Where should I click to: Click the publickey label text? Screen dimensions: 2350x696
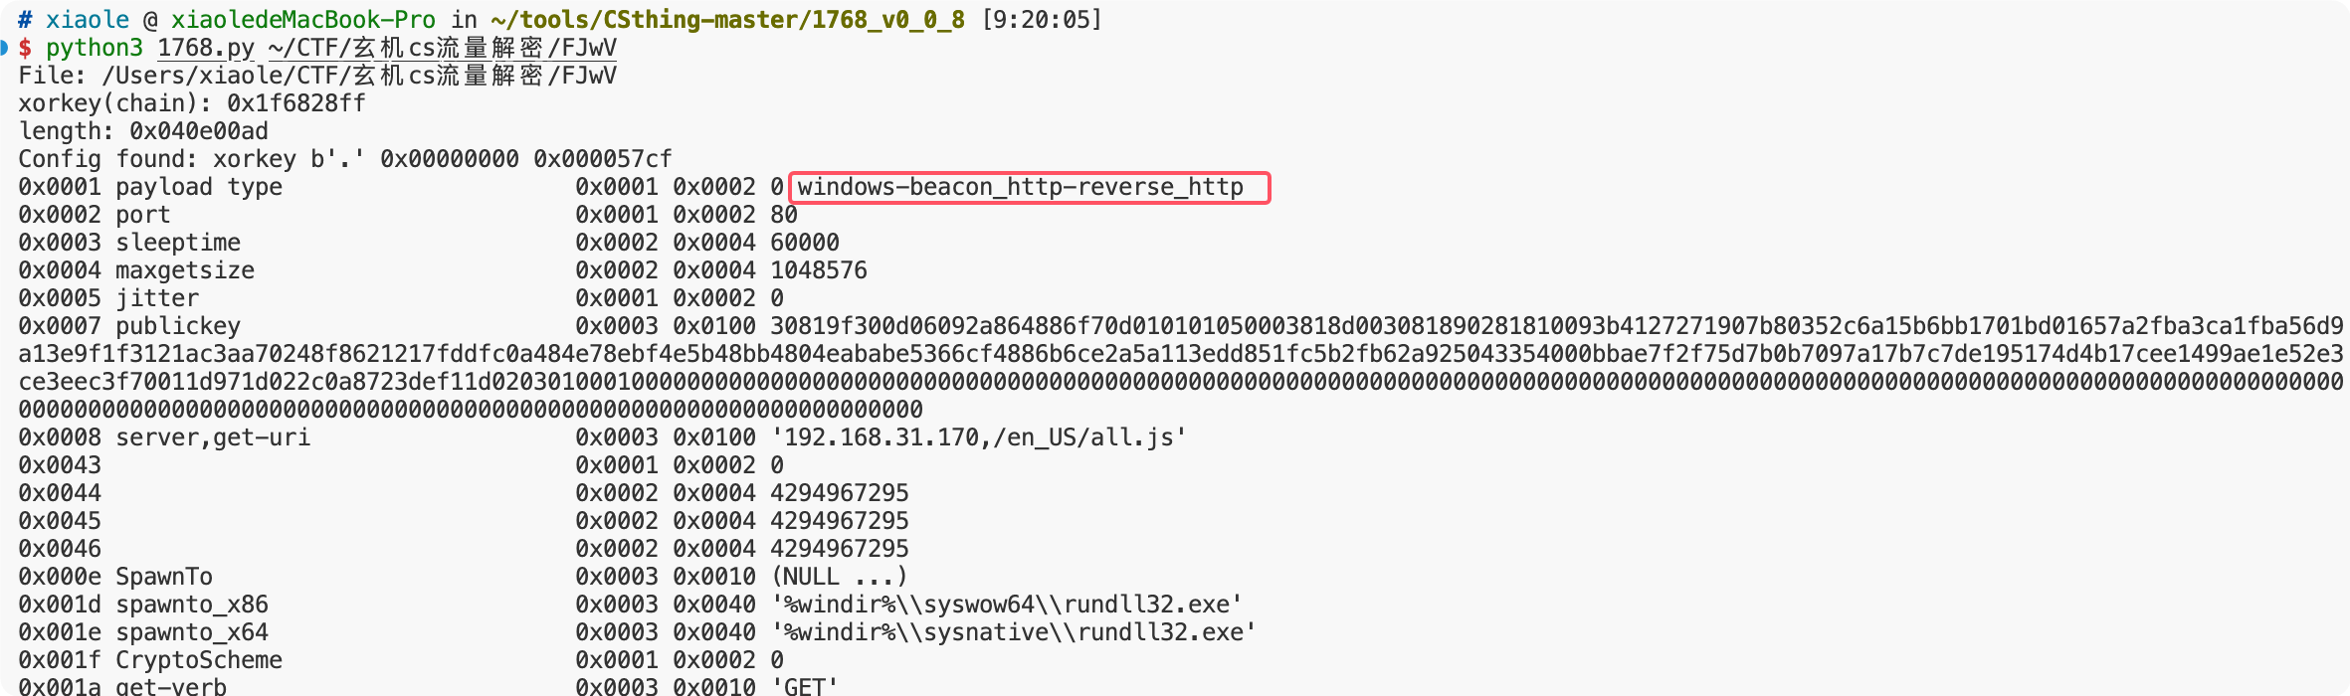coord(178,326)
